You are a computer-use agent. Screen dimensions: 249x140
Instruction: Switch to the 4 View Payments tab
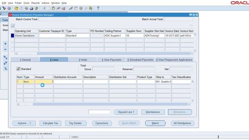pos(112,59)
